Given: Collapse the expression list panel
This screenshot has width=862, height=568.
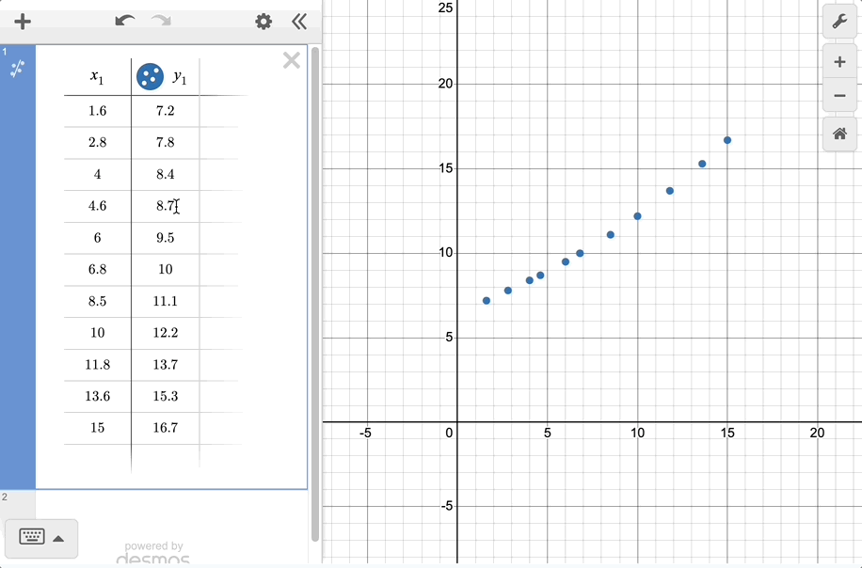Looking at the screenshot, I should [x=299, y=22].
